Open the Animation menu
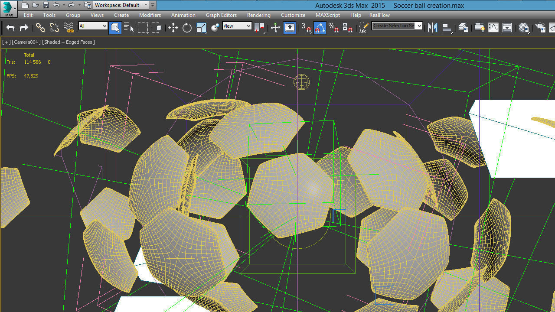555x312 pixels. (183, 15)
